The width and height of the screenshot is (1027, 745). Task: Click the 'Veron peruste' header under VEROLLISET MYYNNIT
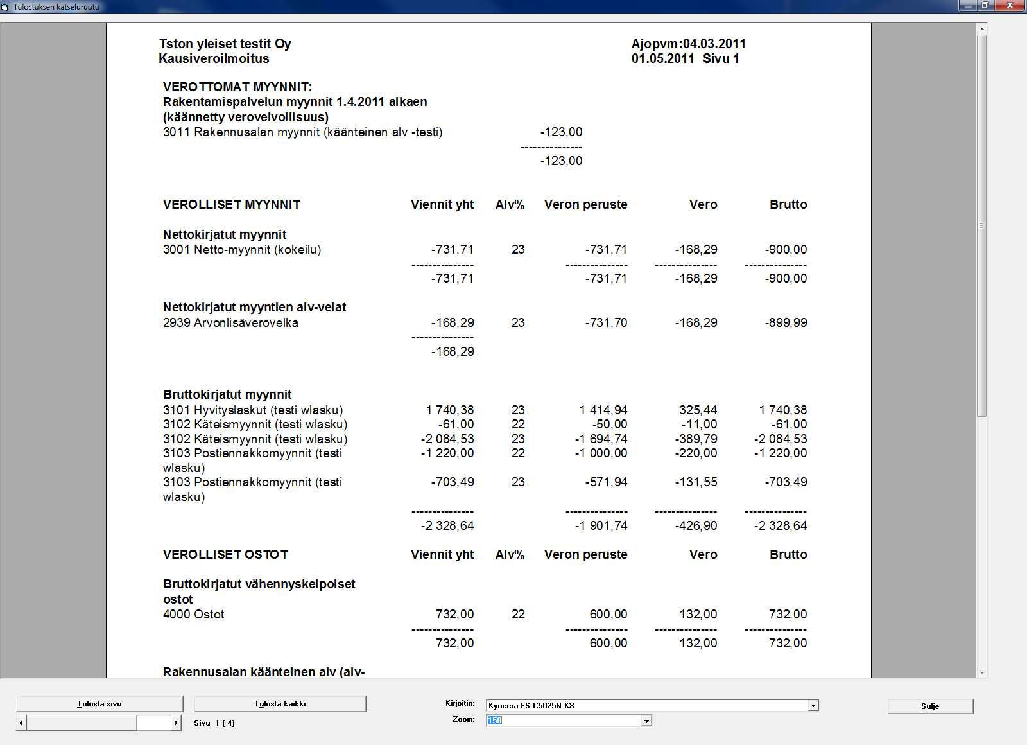(586, 204)
